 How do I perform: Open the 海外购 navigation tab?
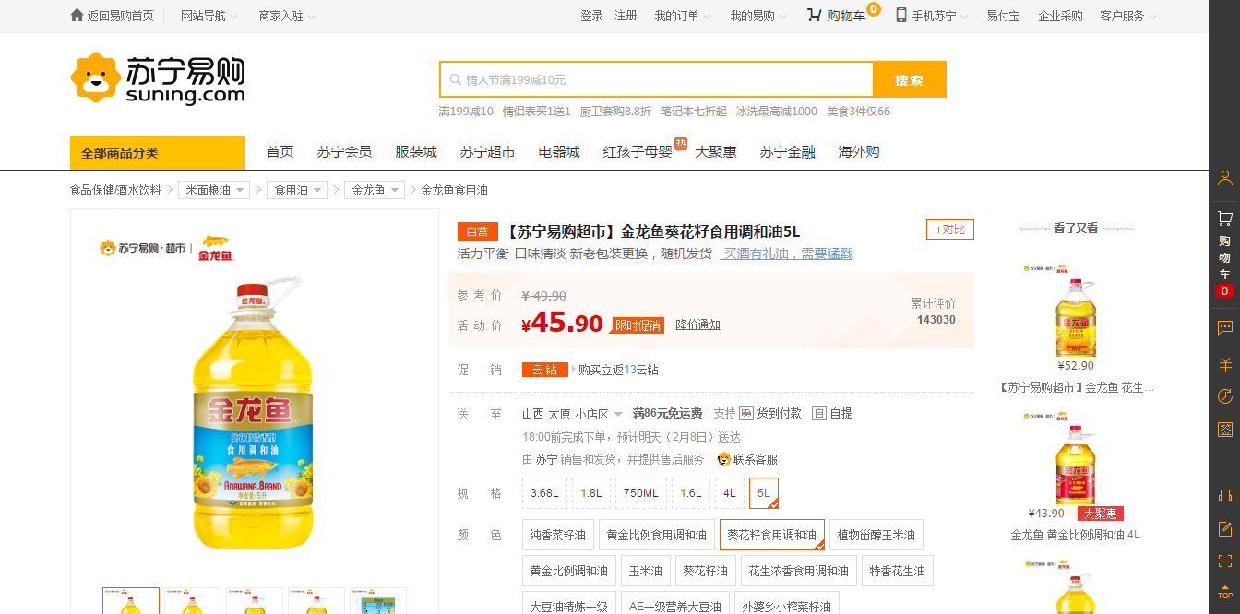(859, 152)
